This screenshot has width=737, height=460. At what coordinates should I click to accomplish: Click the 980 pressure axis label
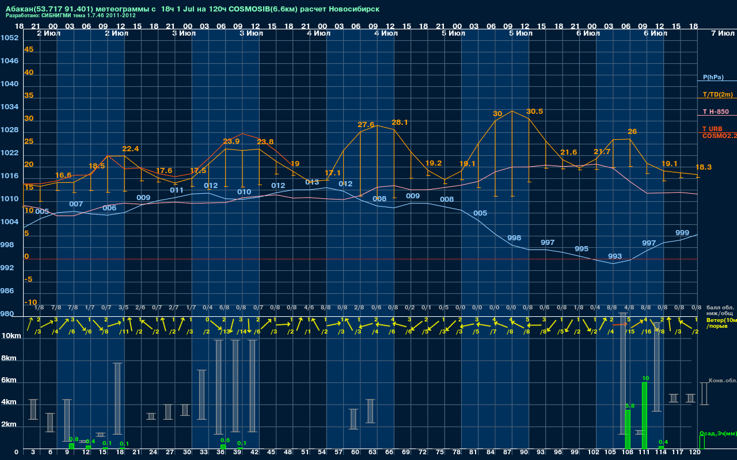pyautogui.click(x=7, y=314)
